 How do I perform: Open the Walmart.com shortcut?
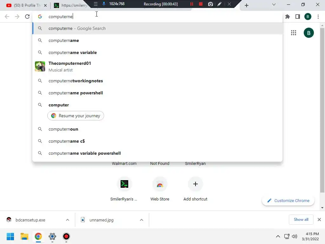point(124,164)
